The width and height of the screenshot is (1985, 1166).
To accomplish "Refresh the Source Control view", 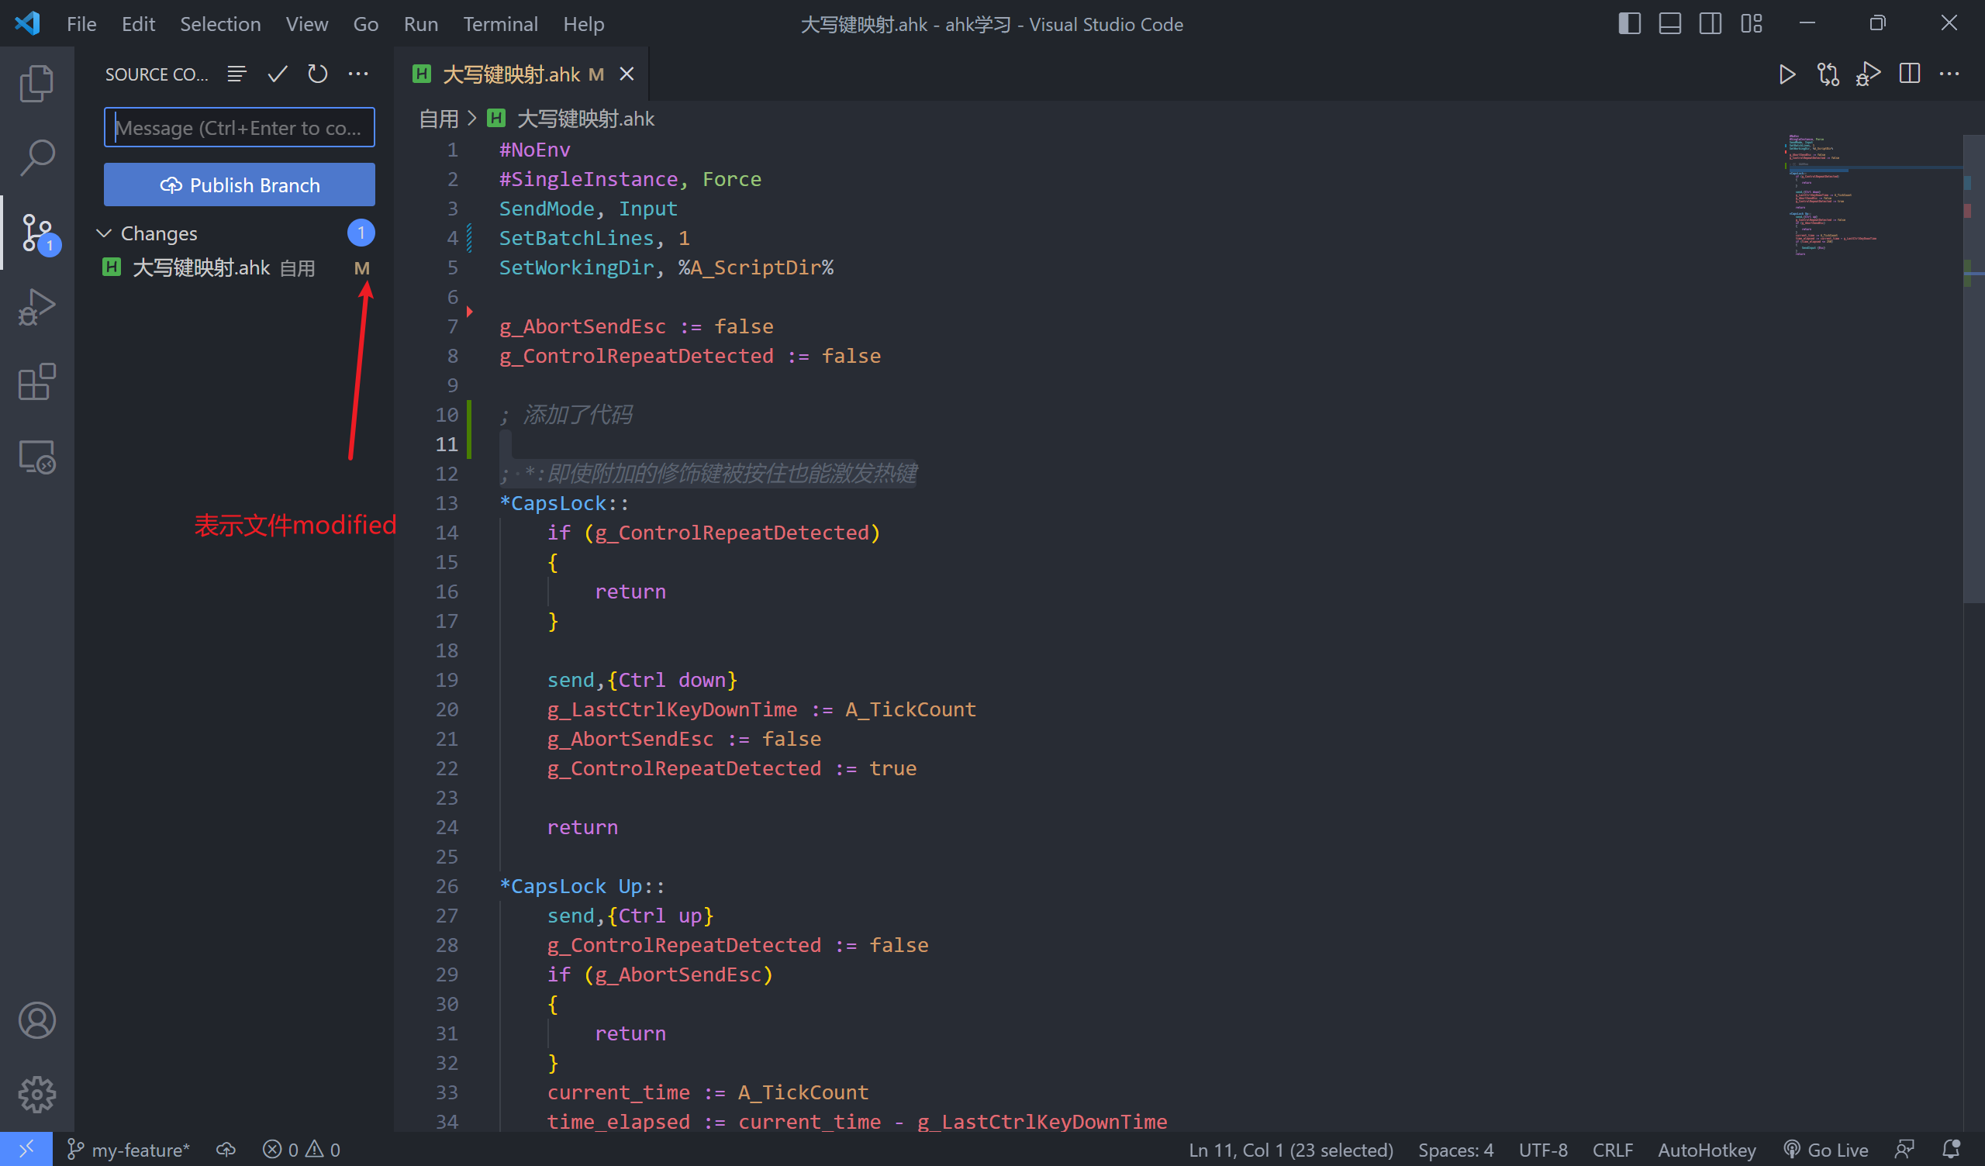I will click(x=317, y=74).
